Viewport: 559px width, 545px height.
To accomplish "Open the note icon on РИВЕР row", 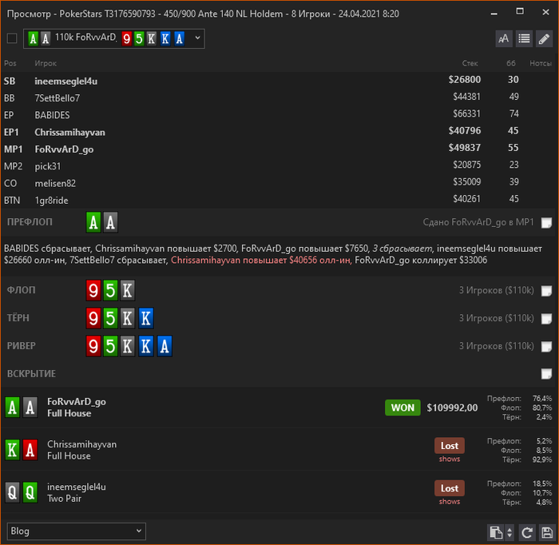I will [546, 346].
